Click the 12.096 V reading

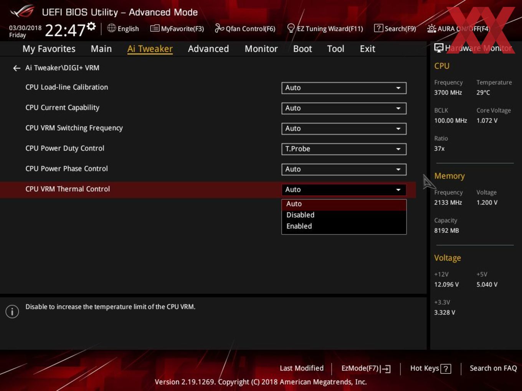click(446, 285)
